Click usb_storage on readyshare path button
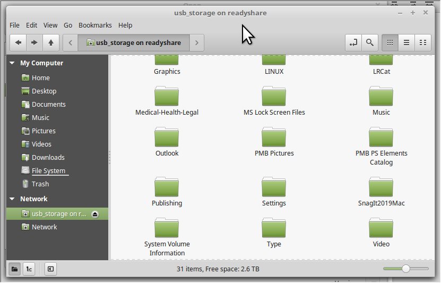The image size is (441, 283). (x=134, y=43)
